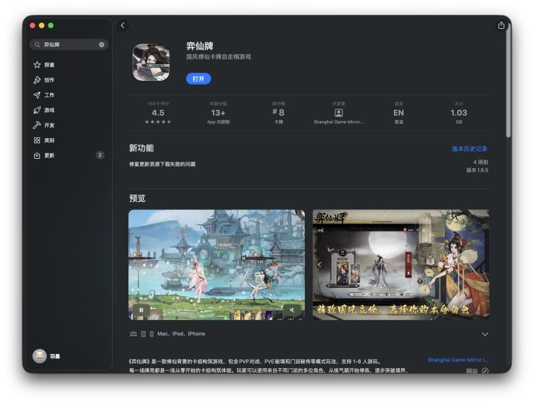
Task: Click the 1.03 GB size section
Action: coord(459,113)
